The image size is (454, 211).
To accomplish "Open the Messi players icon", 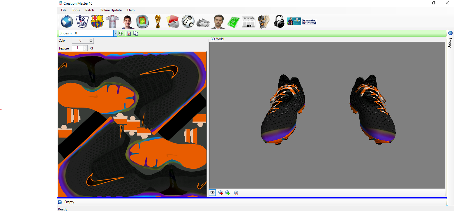I will [x=128, y=22].
